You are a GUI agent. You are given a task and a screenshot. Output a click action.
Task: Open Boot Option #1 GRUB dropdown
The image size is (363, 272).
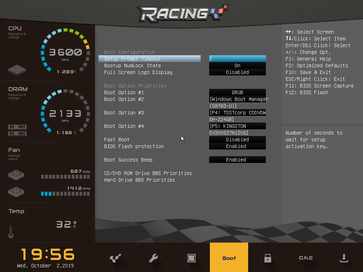tap(237, 92)
